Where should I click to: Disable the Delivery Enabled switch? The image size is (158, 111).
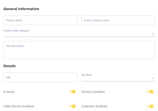tap(150, 92)
